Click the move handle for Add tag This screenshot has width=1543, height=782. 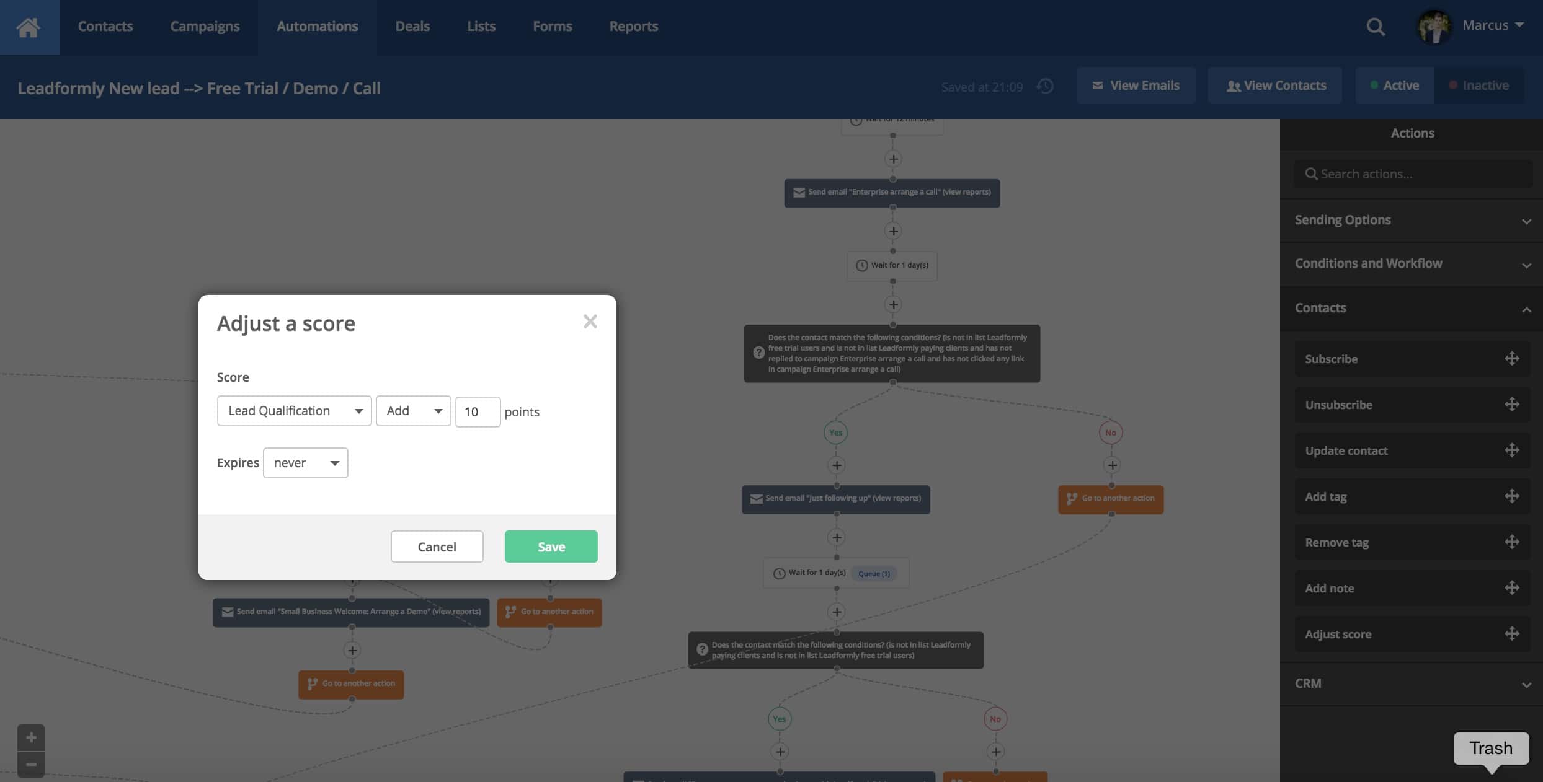coord(1511,496)
